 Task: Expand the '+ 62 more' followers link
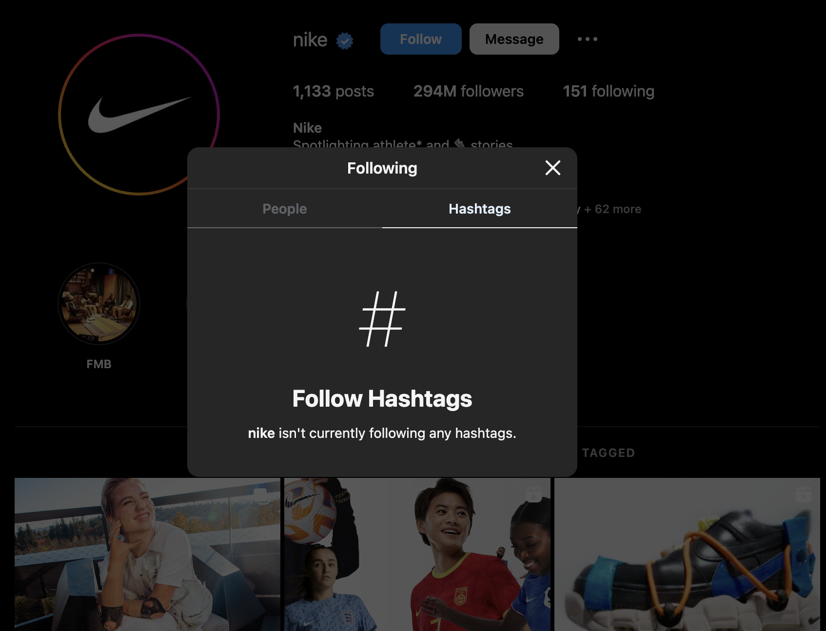612,209
